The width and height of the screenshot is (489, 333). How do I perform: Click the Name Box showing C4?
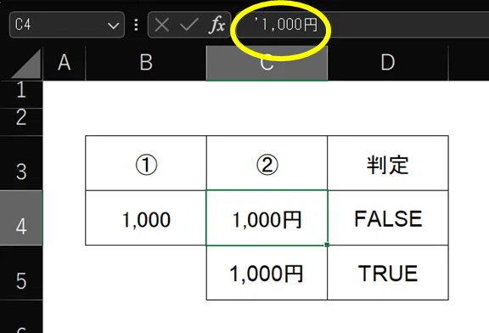(67, 25)
